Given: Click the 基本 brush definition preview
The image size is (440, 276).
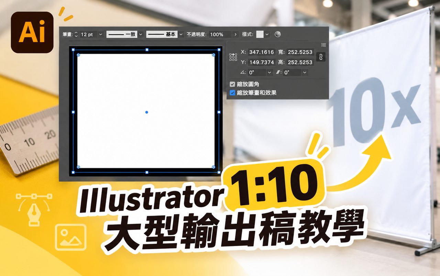Looking at the screenshot, I should (x=162, y=34).
